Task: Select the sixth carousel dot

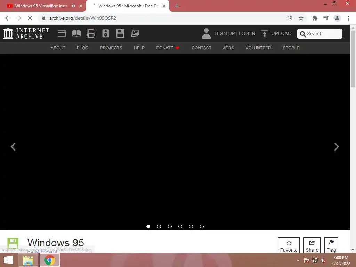Action: click(x=202, y=226)
